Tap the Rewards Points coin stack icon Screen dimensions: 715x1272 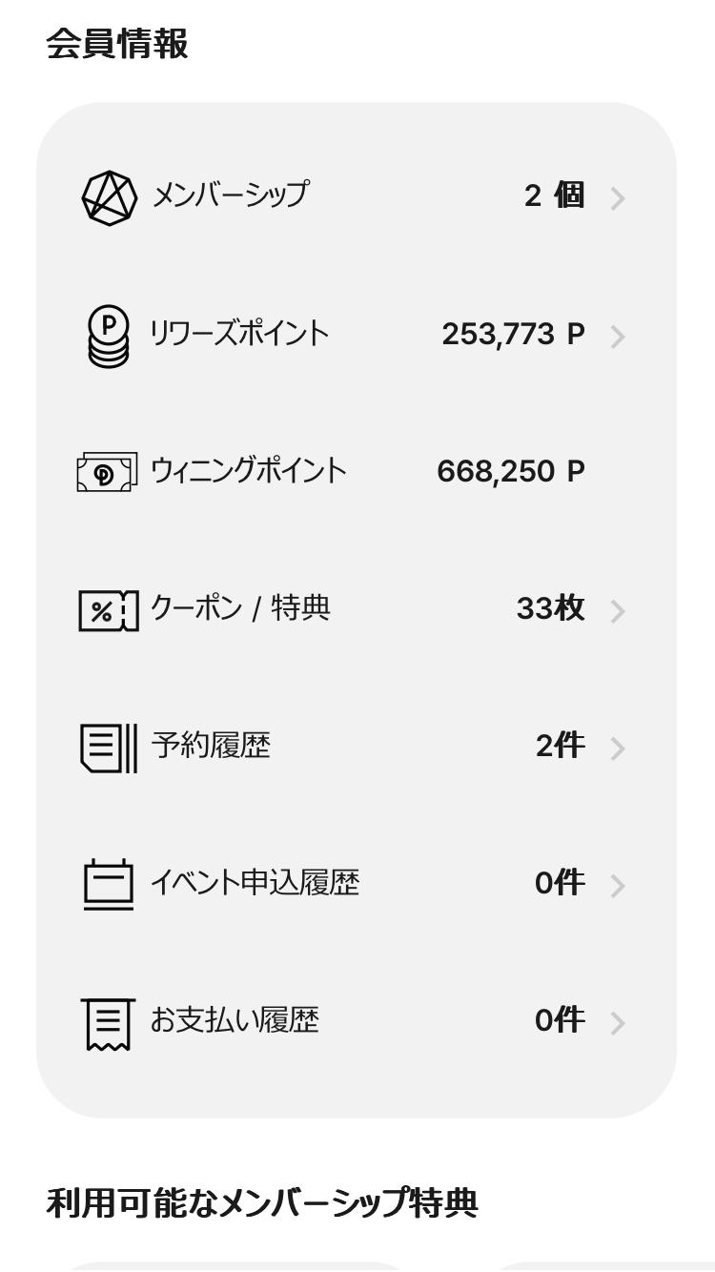[109, 336]
